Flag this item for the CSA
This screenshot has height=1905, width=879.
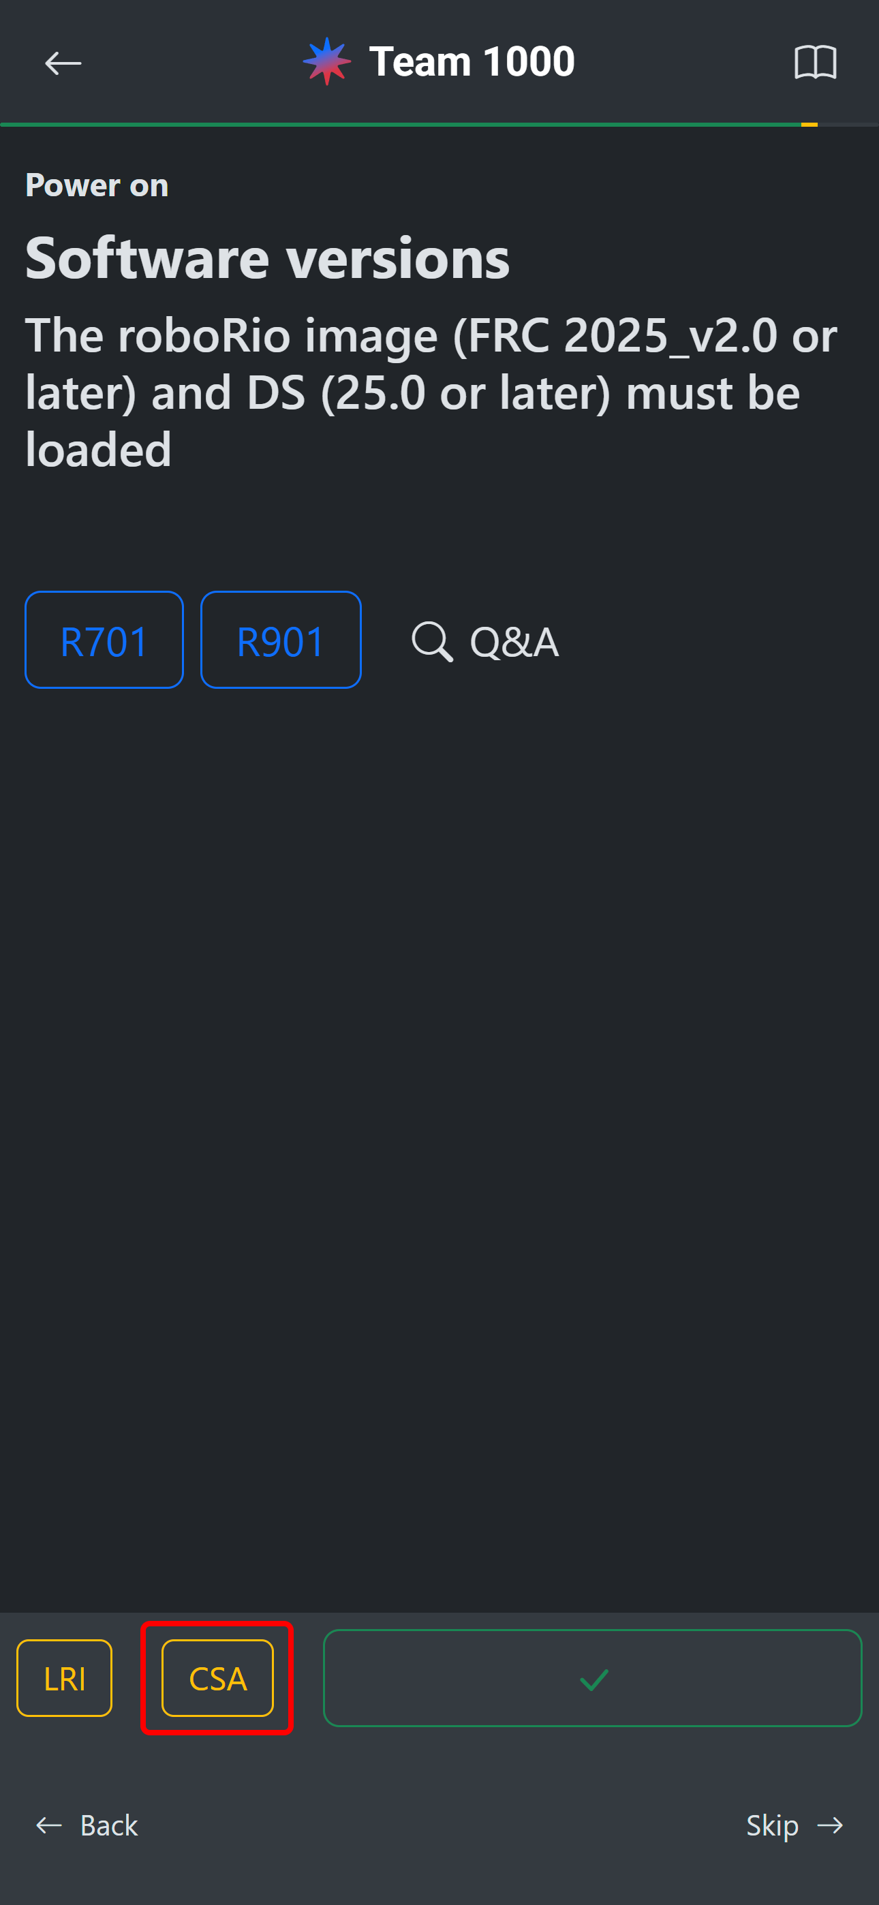(217, 1678)
